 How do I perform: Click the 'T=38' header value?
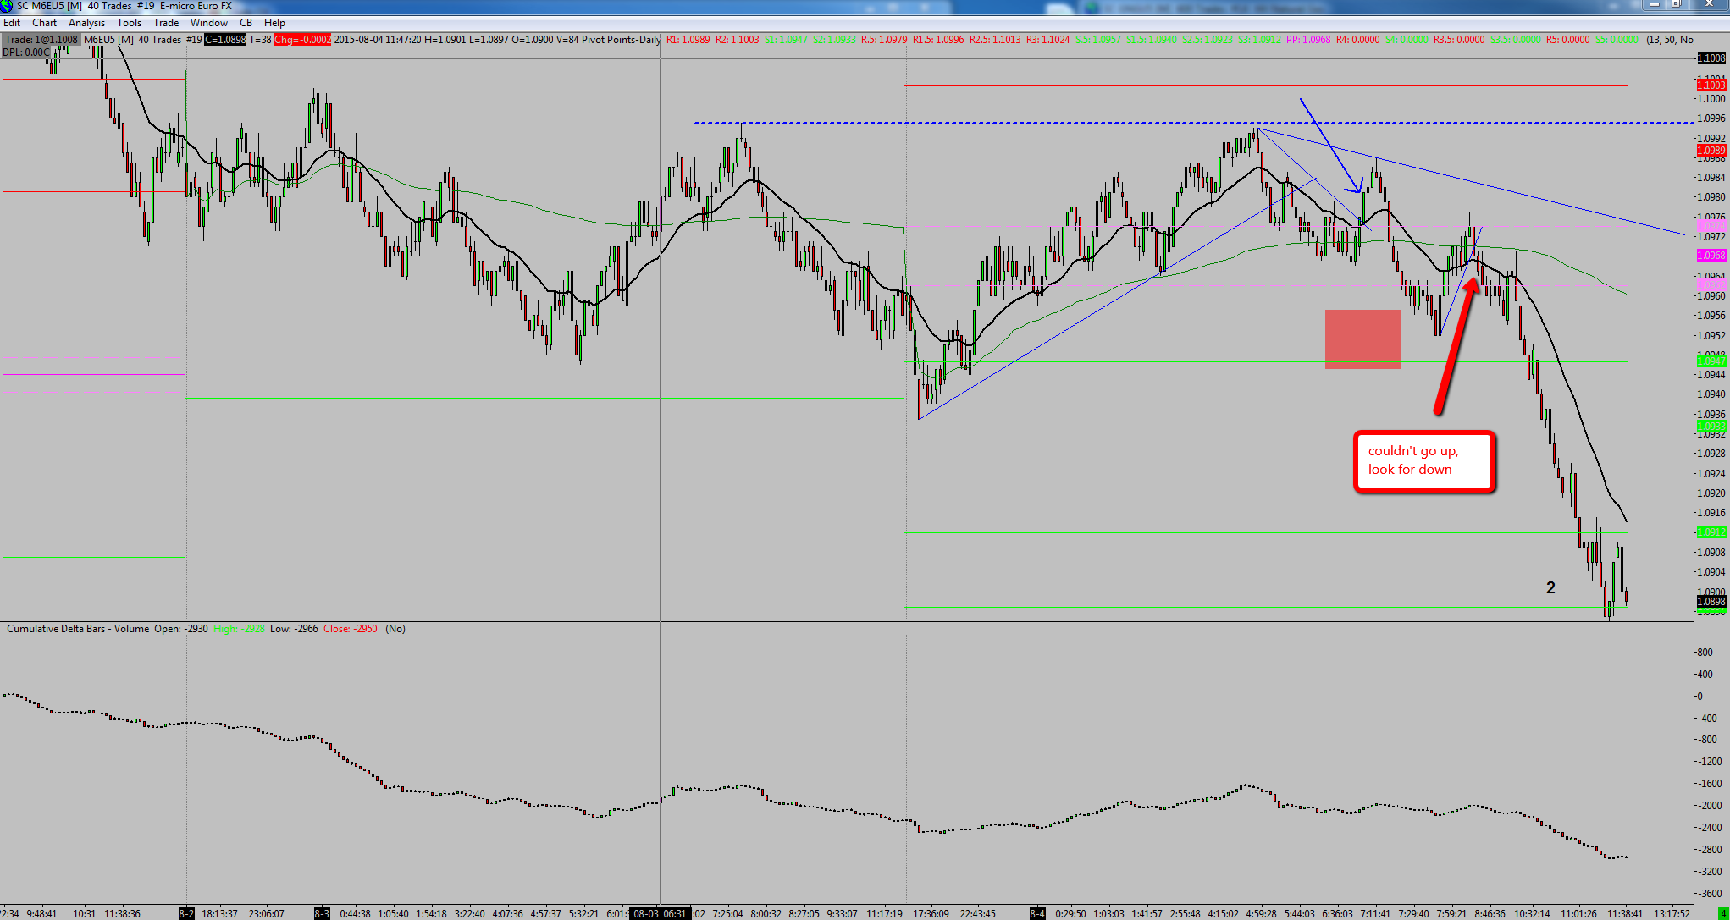(x=260, y=40)
